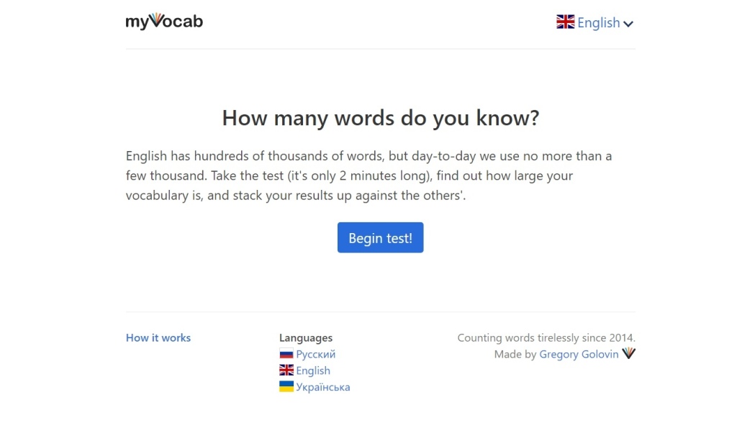Expand the language chevron arrow in the header
737x446 pixels.
click(628, 24)
